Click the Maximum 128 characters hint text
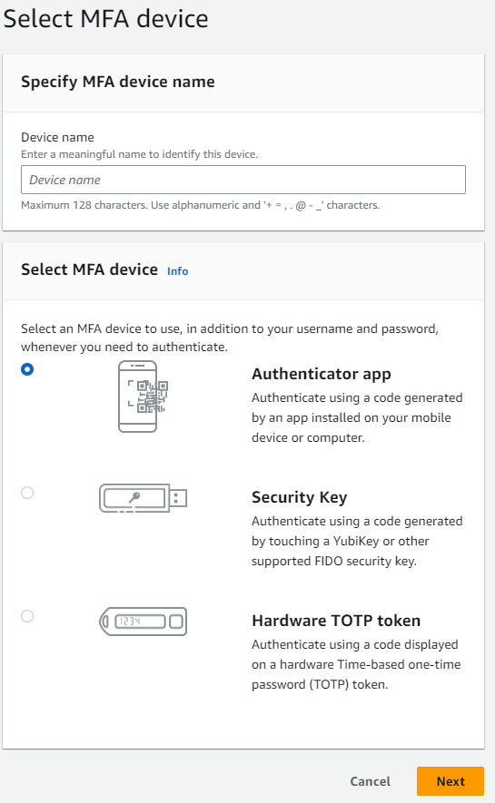This screenshot has height=803, width=495. coord(201,205)
